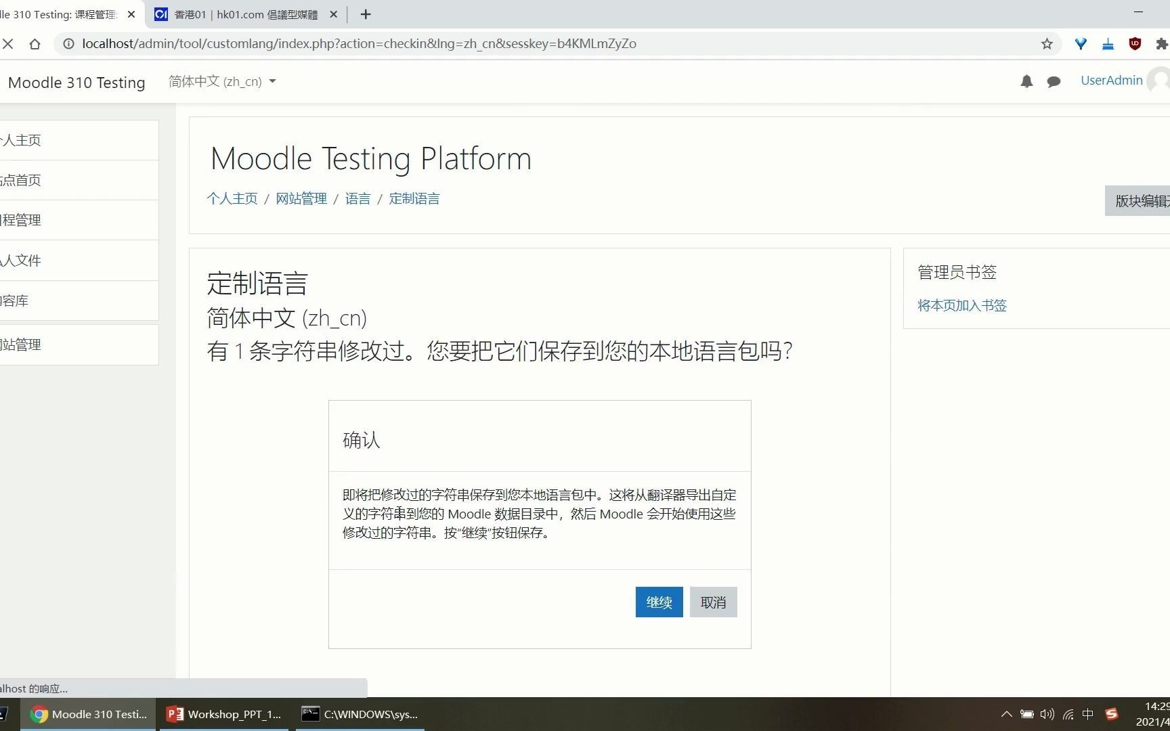Switch the 中 input method indicator
The image size is (1170, 731).
(1088, 714)
